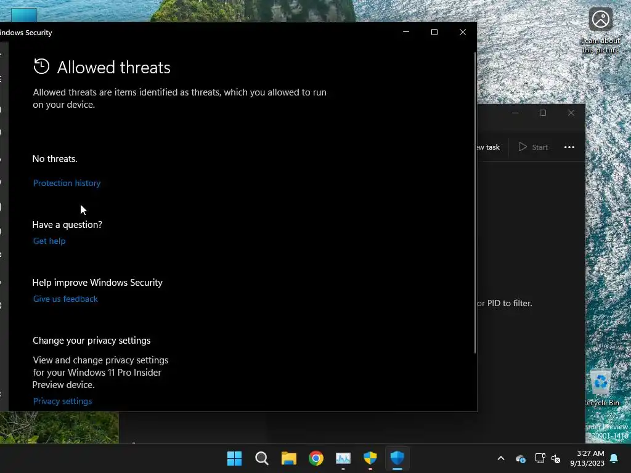Screen dimensions: 631x473
Task: Click the run new task button in Task Manager
Action: 489,147
